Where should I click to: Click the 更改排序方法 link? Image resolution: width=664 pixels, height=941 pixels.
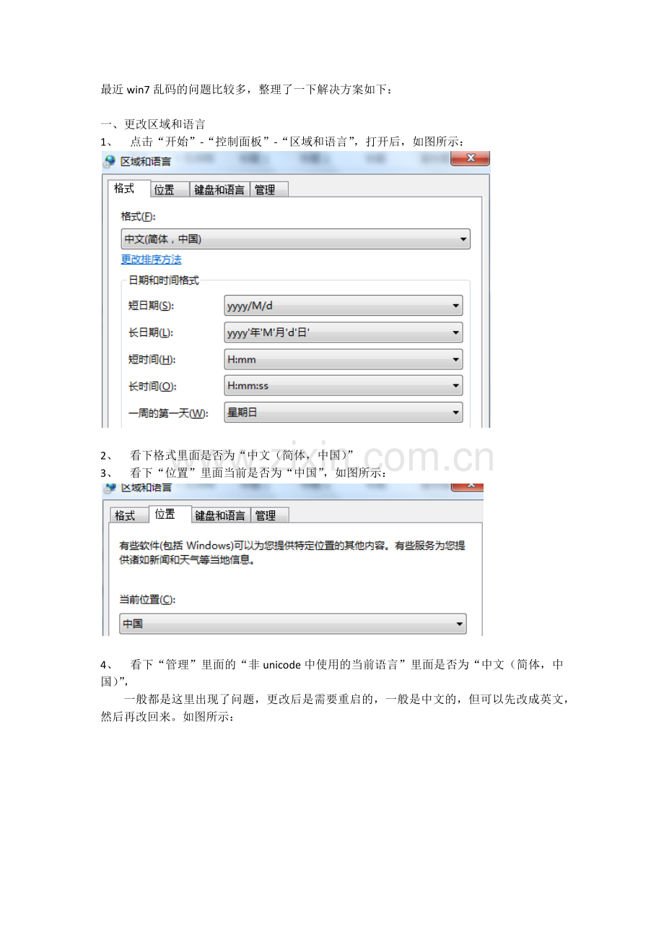151,259
